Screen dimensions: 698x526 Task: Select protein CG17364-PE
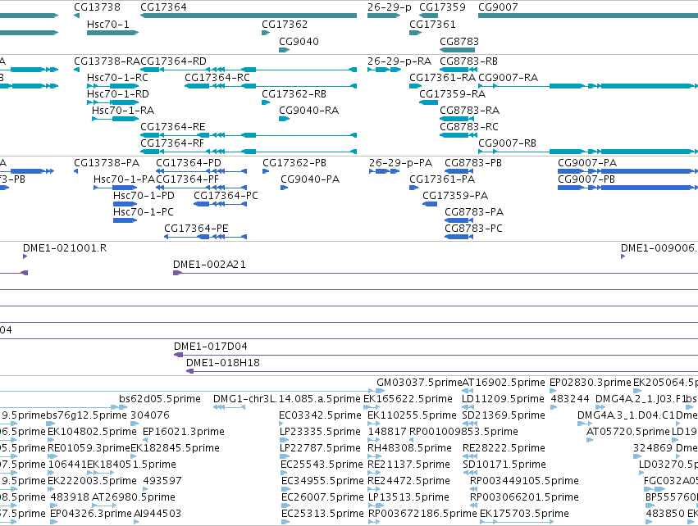tap(206, 237)
